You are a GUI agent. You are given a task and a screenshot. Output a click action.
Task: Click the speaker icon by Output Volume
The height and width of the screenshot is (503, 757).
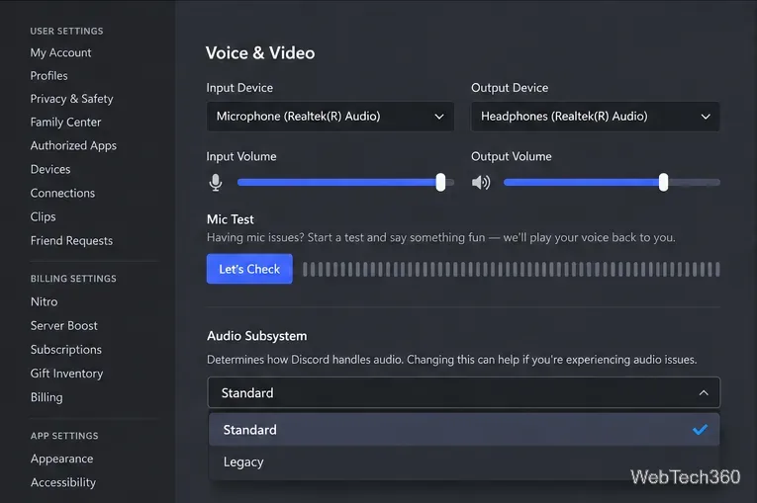(481, 182)
